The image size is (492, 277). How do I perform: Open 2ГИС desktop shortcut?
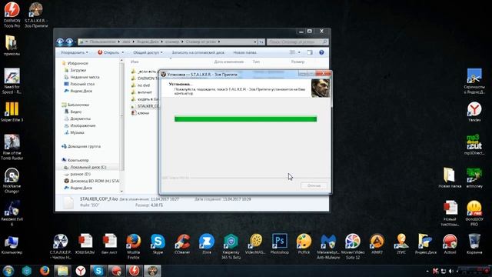click(401, 244)
